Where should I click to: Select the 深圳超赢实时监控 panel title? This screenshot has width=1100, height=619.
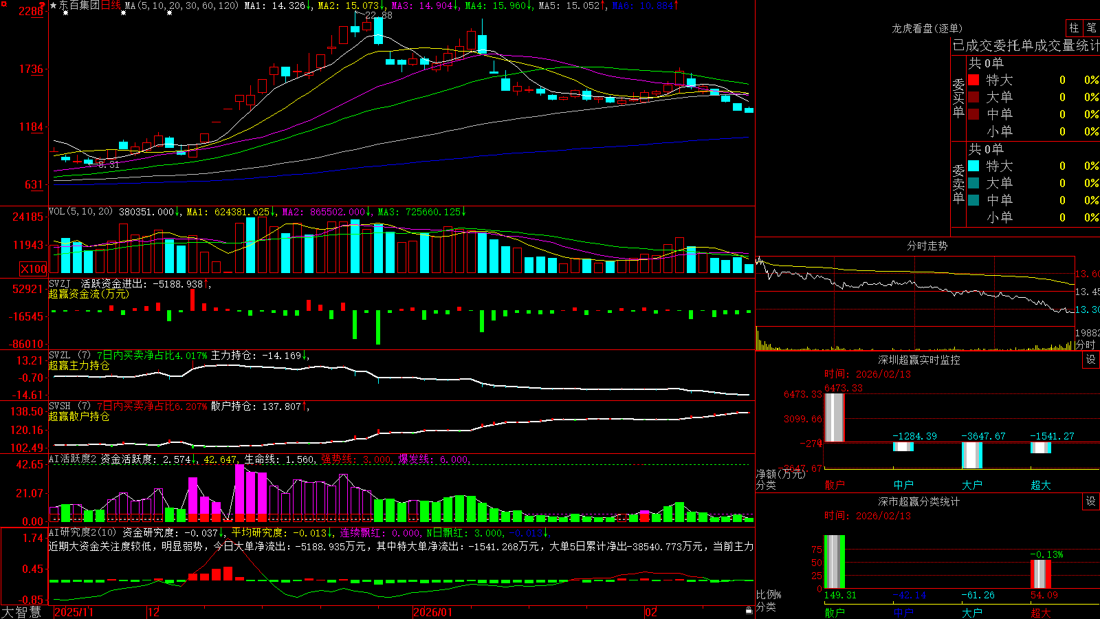(x=918, y=360)
